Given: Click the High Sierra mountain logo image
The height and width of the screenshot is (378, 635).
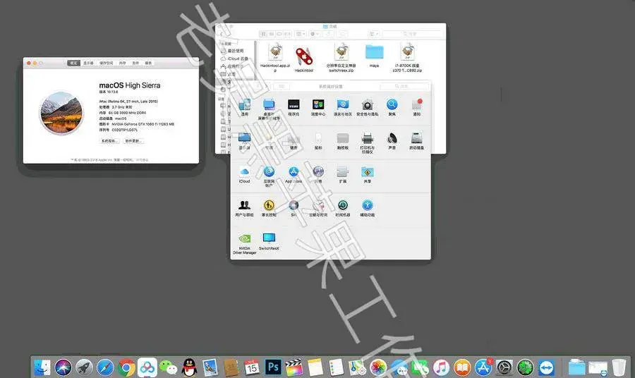Looking at the screenshot, I should pyautogui.click(x=61, y=113).
